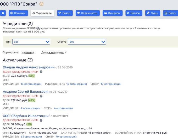Click encumbrance help icon for Сбербанк Инвестиции
This screenshot has height=138, width=178.
click(41, 120)
